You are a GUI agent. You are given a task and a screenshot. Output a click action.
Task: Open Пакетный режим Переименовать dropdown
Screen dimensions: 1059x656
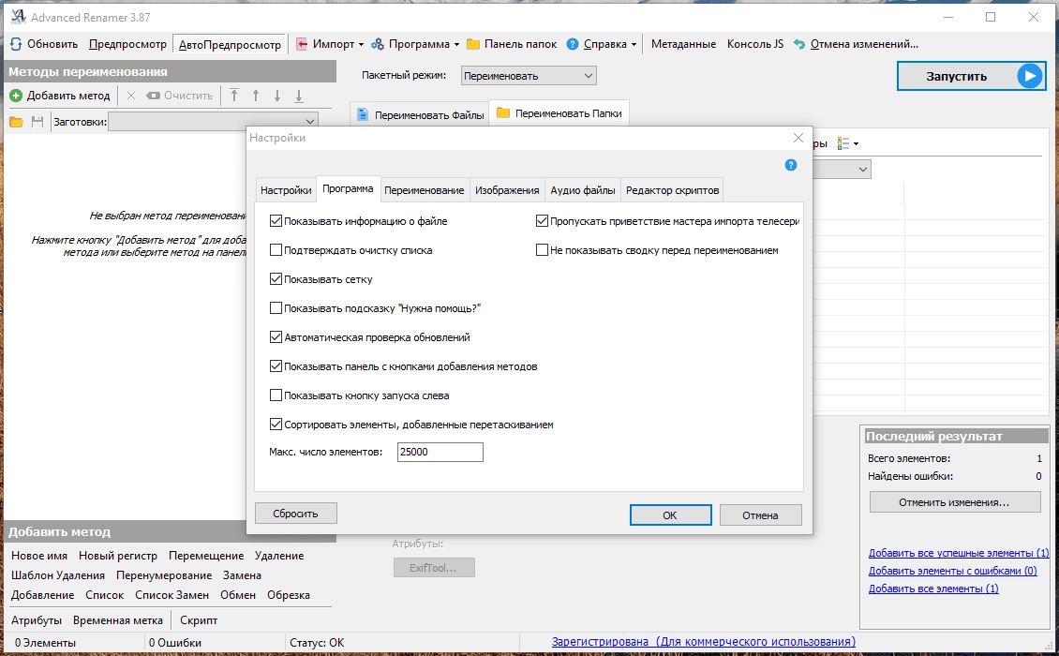coord(529,76)
